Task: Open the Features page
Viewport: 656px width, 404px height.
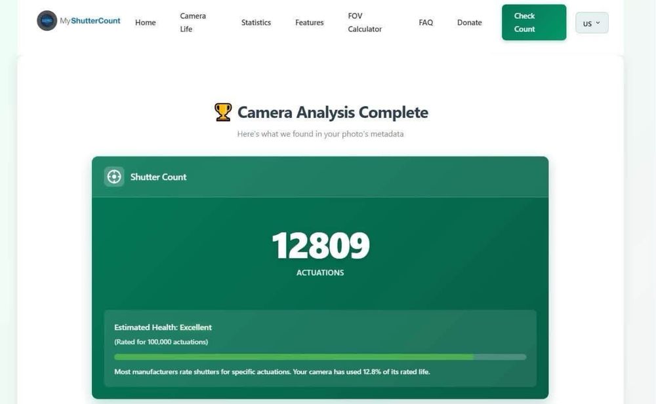Action: click(309, 22)
